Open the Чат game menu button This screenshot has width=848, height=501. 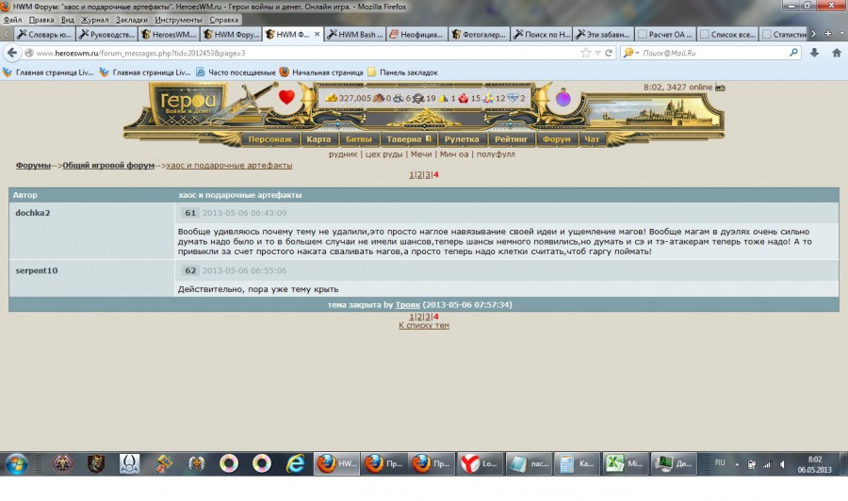coord(592,138)
